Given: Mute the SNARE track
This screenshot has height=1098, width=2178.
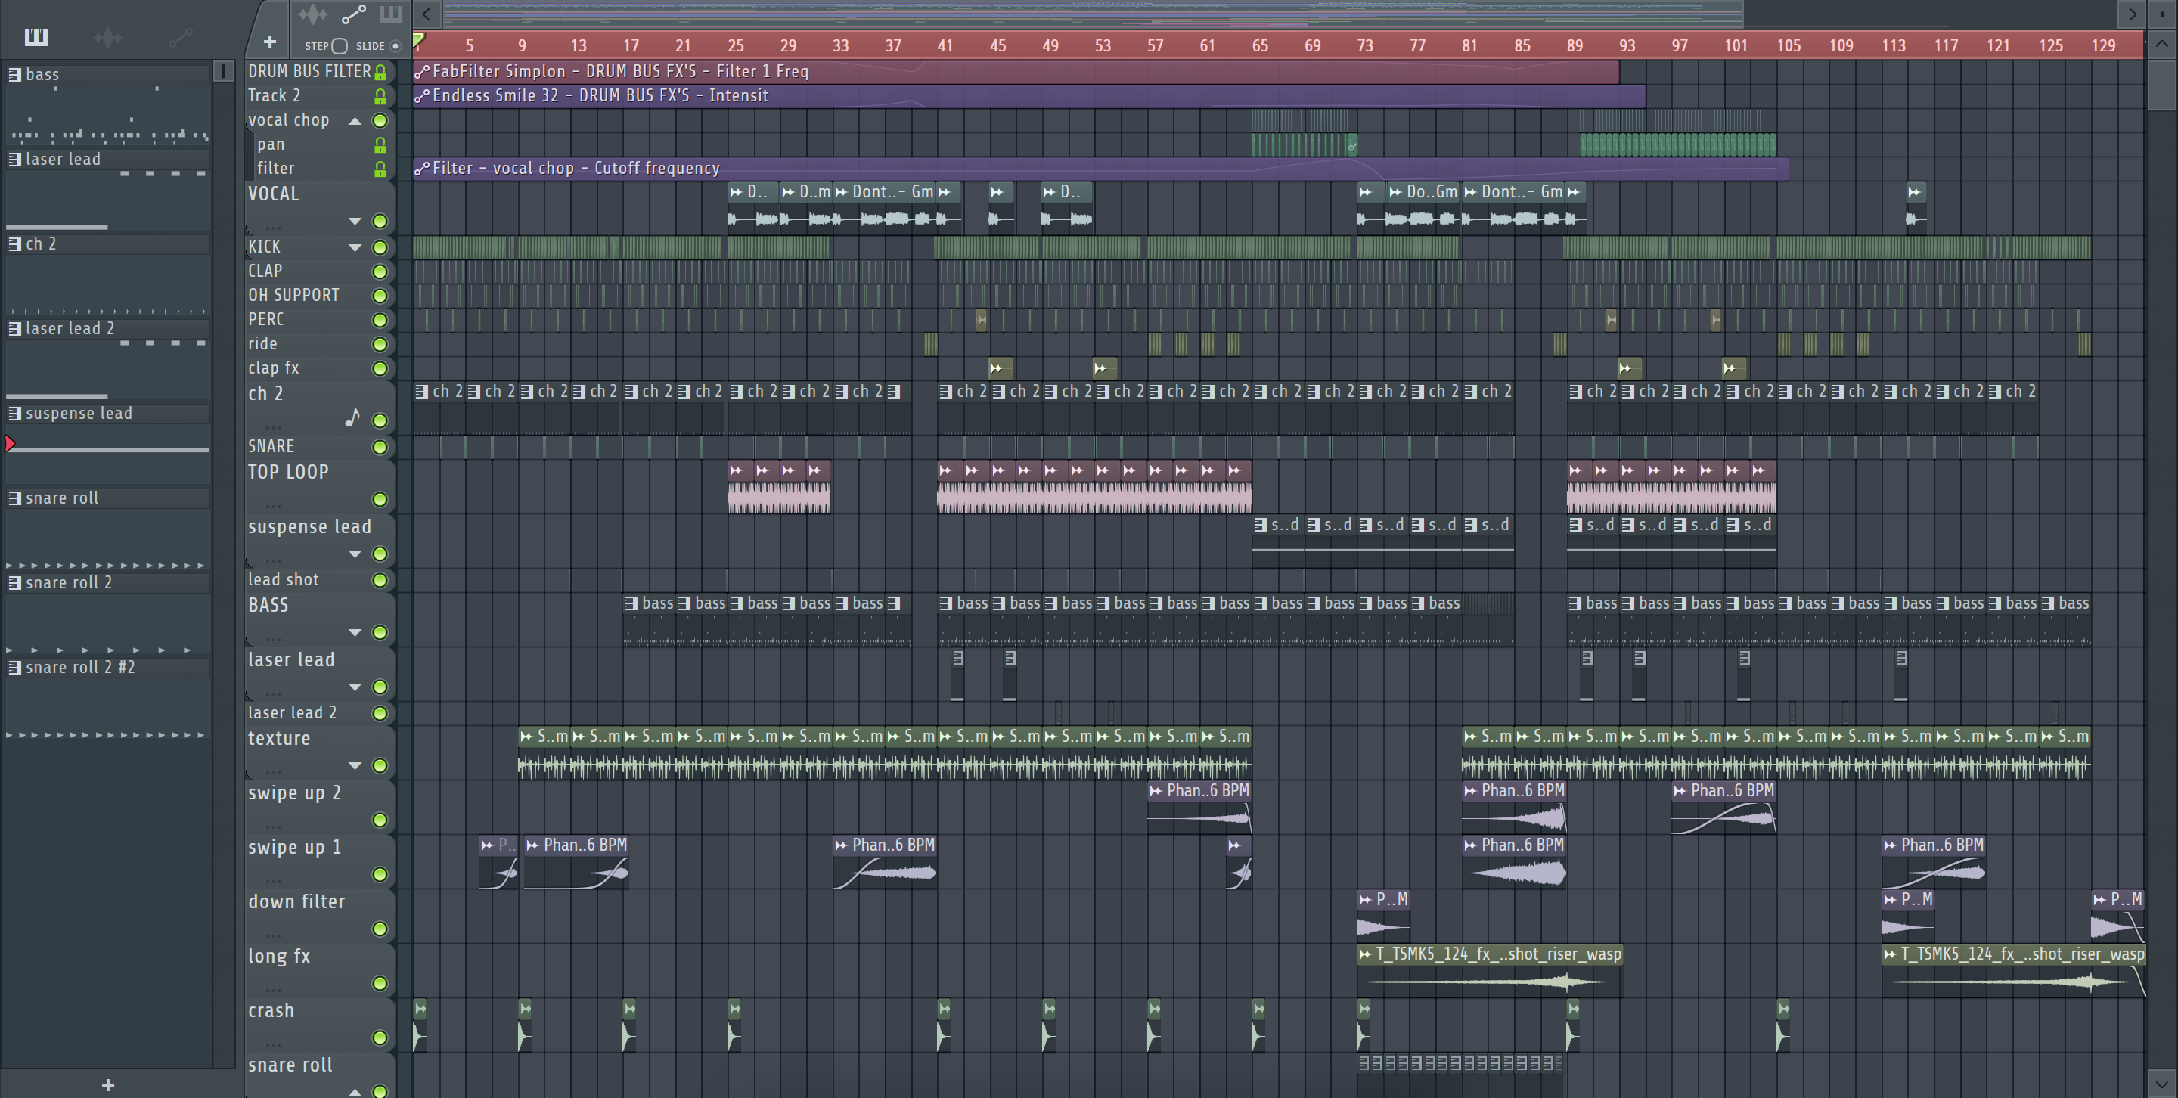Looking at the screenshot, I should (380, 447).
